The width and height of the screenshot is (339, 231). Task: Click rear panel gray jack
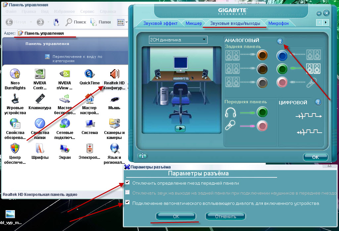click(262, 83)
